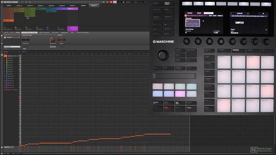Select the Scene 3 tab
This screenshot has width=276, height=155.
30,6
